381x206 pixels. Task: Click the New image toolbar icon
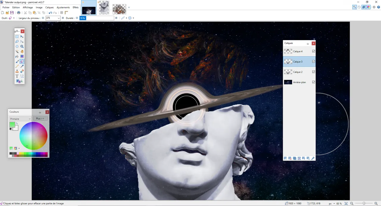click(3, 13)
